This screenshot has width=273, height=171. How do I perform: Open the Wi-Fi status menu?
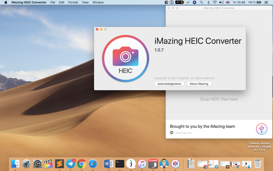point(215,2)
